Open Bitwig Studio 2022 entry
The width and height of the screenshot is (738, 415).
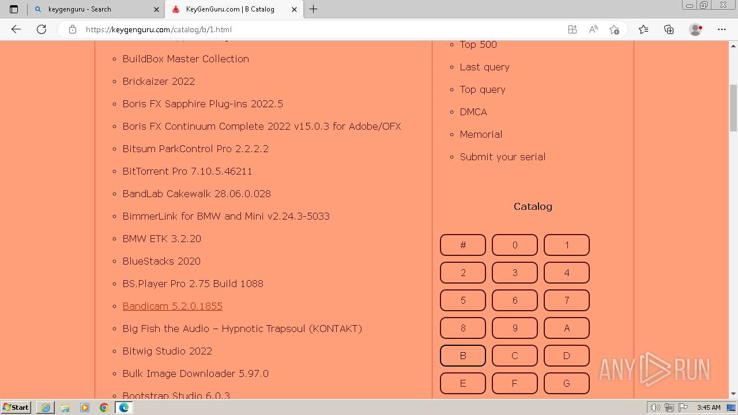click(x=167, y=351)
